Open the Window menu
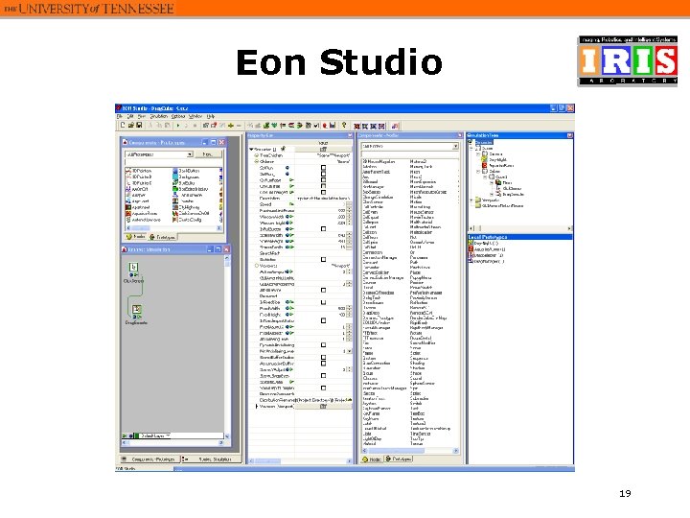Viewport: 690px width, 518px height. 195,116
